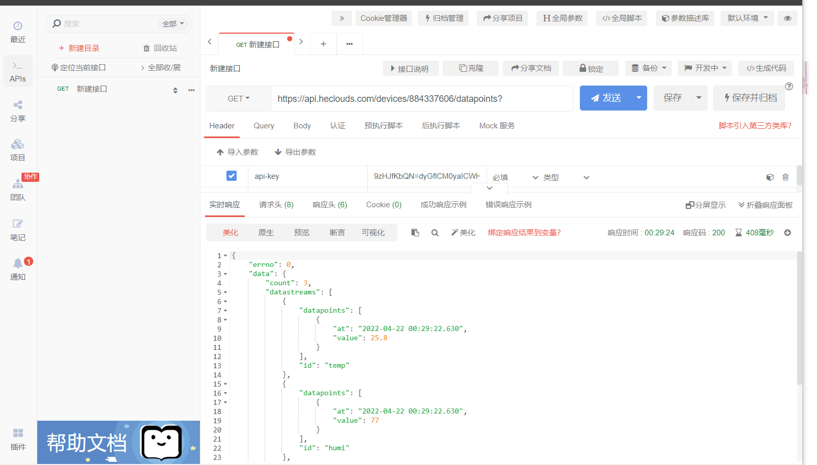The image size is (817, 465).
Task: Uncheck the api-key header row
Action: click(231, 175)
